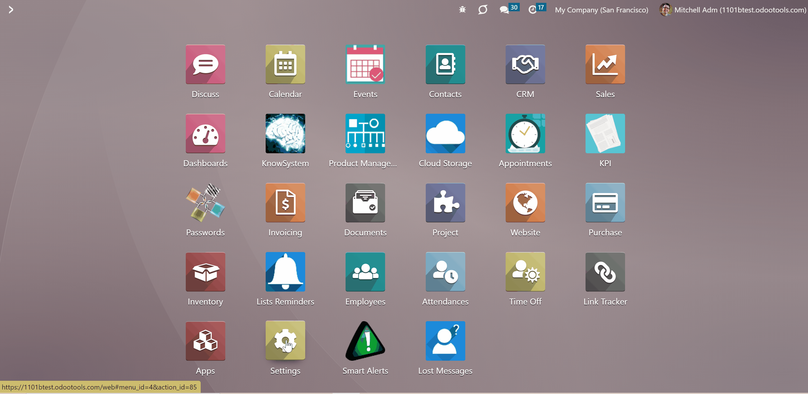Launch the Project puzzle-piece app
Screen dimensions: 808x394
click(446, 203)
